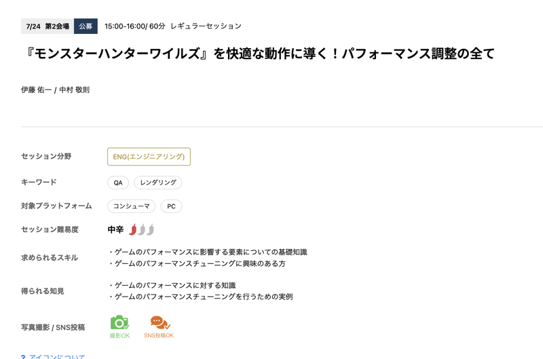This screenshot has width=543, height=359.
Task: Click the QA keyword tag
Action: (x=118, y=183)
